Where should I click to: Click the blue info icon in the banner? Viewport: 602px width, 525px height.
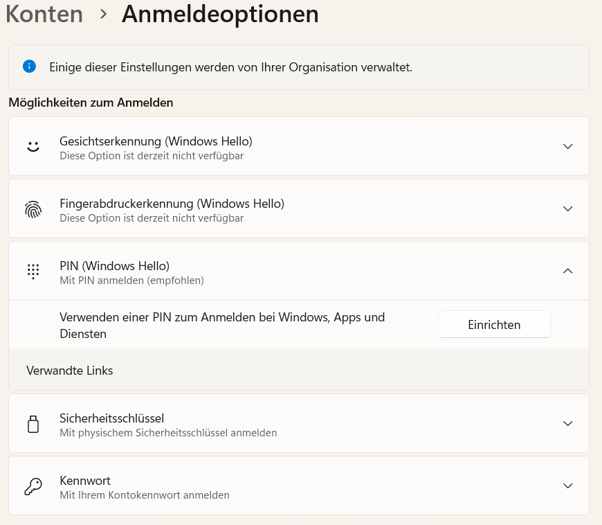tap(29, 66)
